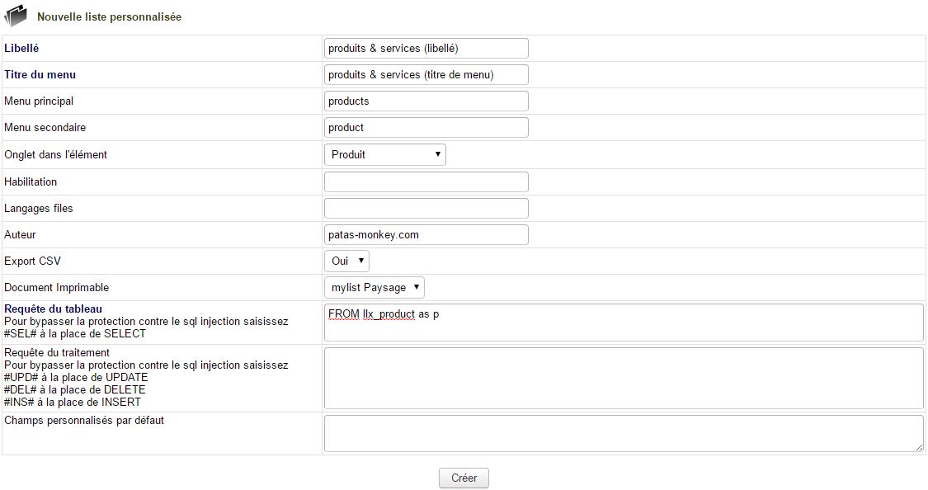The height and width of the screenshot is (490, 928).
Task: Click the blue Libellé label
Action: coord(19,48)
